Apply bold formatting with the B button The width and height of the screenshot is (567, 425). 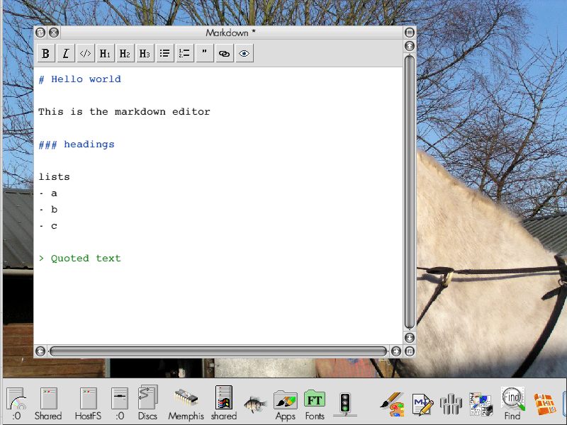click(x=46, y=54)
